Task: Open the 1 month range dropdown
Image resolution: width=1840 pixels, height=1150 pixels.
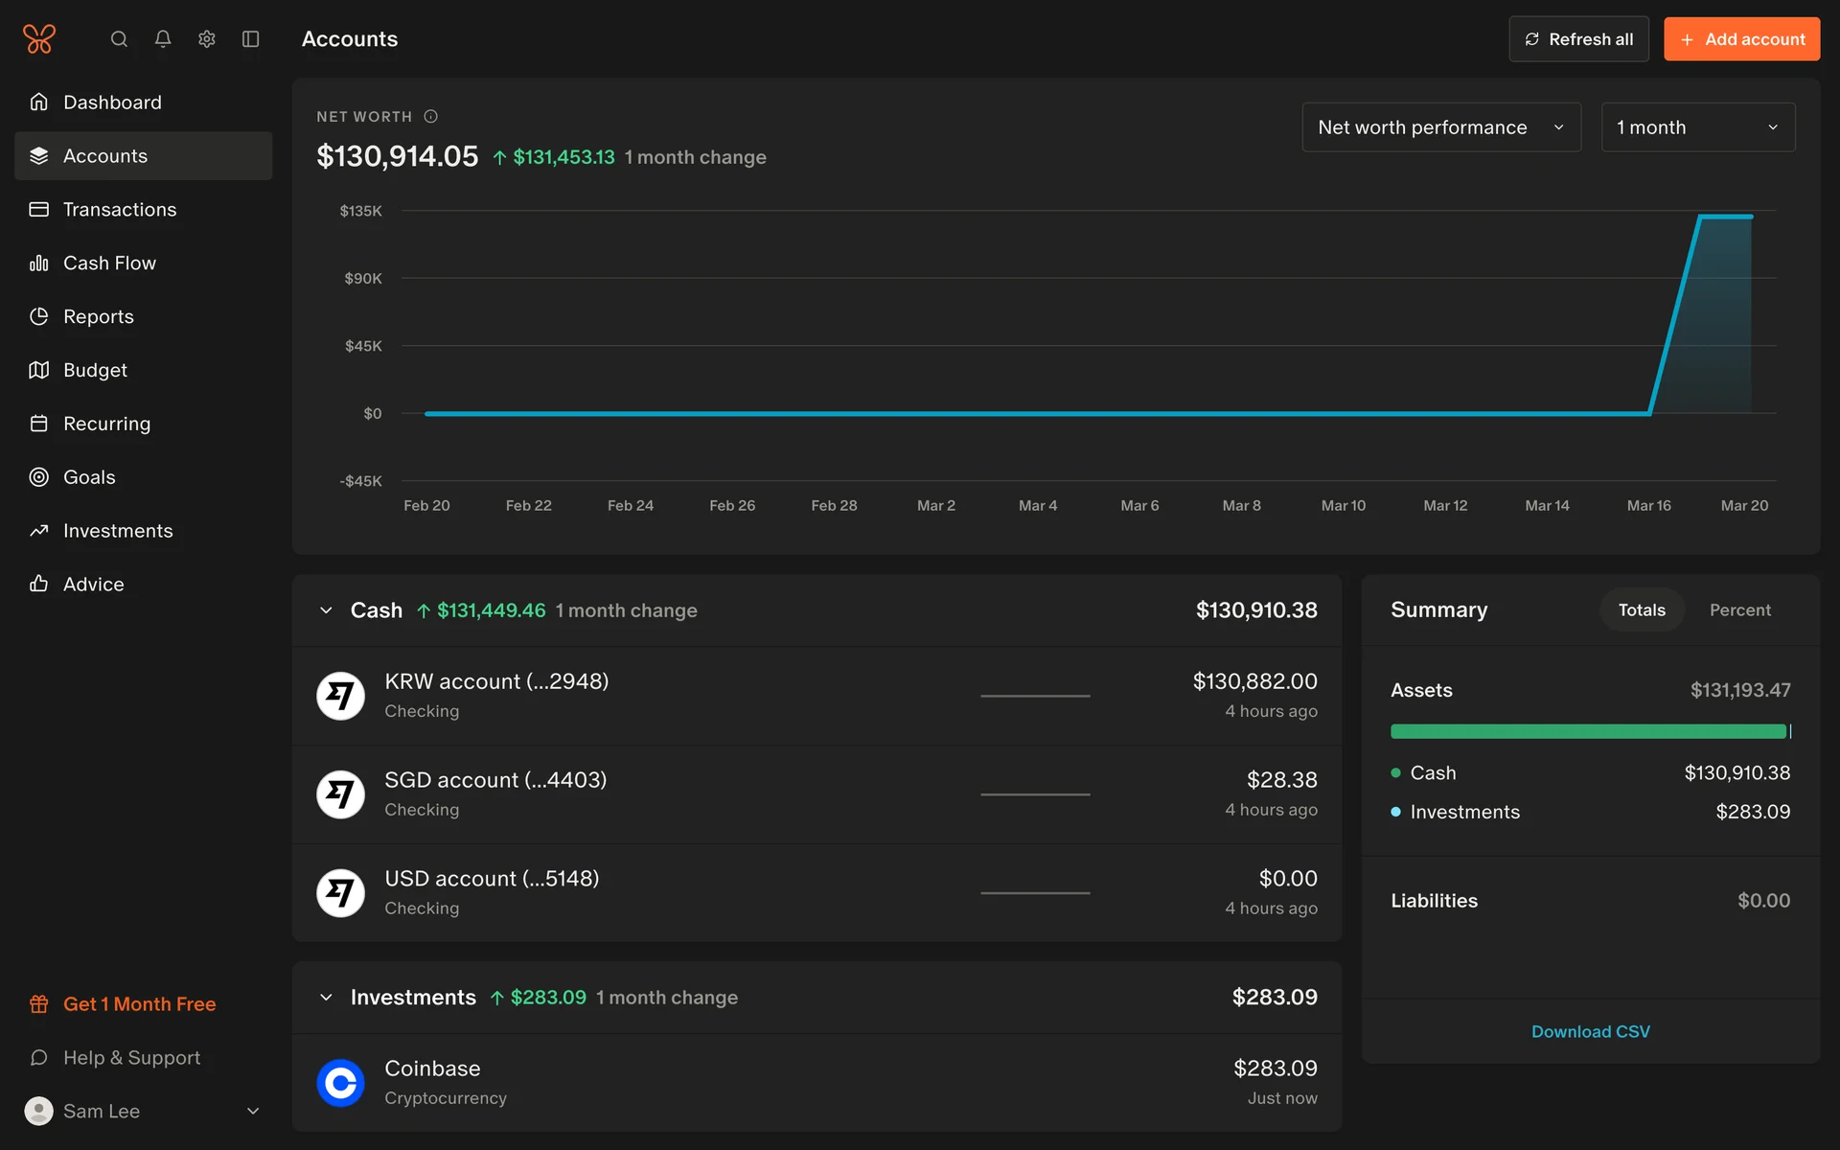Action: (1697, 127)
